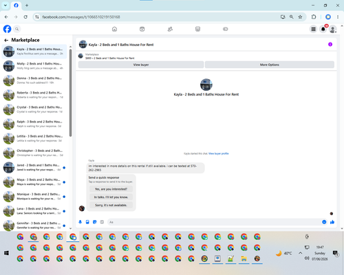This screenshot has height=275, width=344.
Task: Open the account profile avatar menu
Action: (x=333, y=29)
